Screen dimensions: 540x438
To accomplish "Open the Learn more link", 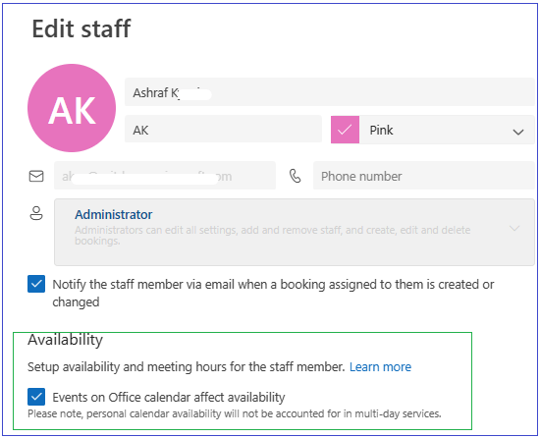I will coord(380,366).
